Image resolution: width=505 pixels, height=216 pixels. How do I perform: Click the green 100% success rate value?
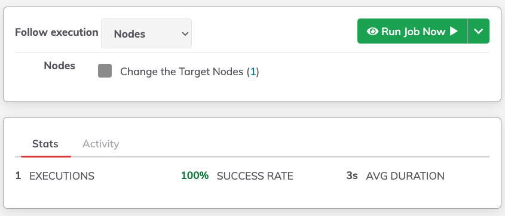pos(195,175)
